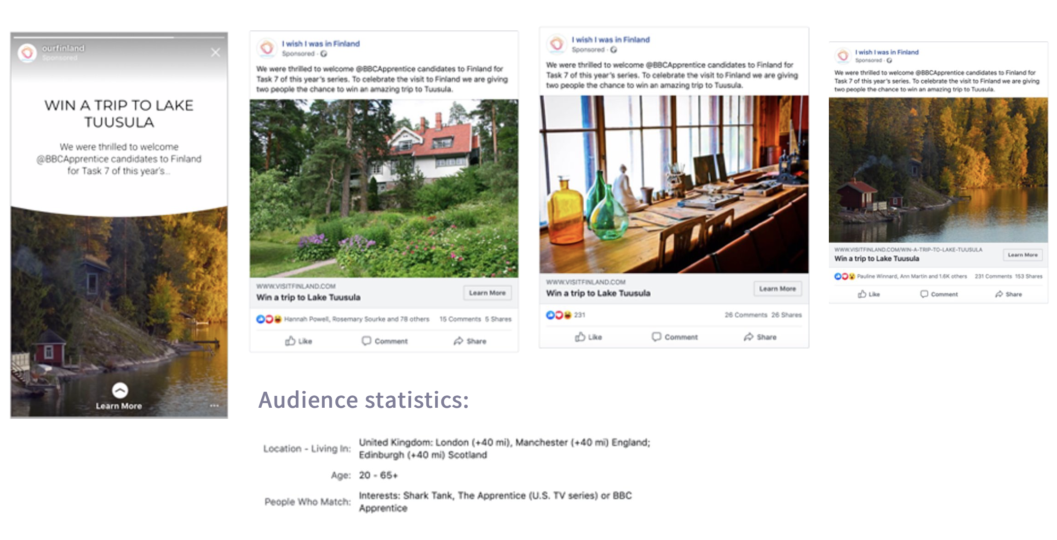Click the reaction emoji icons on house ad

(x=269, y=319)
